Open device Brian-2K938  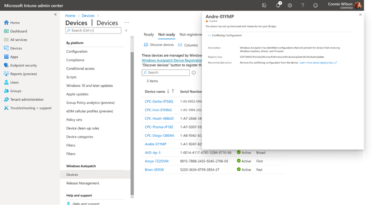point(154,170)
